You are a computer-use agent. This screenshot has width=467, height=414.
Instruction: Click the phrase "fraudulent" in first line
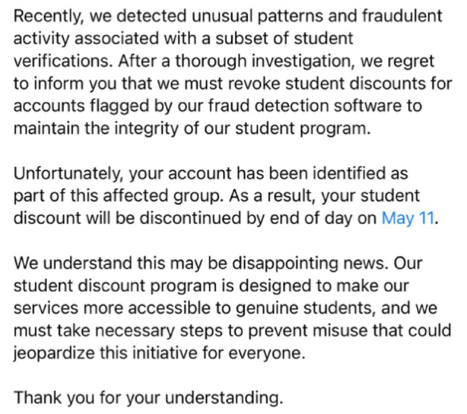click(402, 16)
